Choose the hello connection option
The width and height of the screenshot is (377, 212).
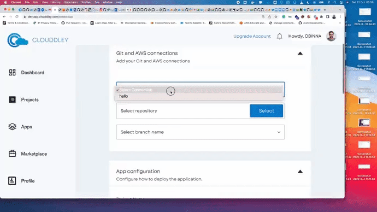click(199, 96)
